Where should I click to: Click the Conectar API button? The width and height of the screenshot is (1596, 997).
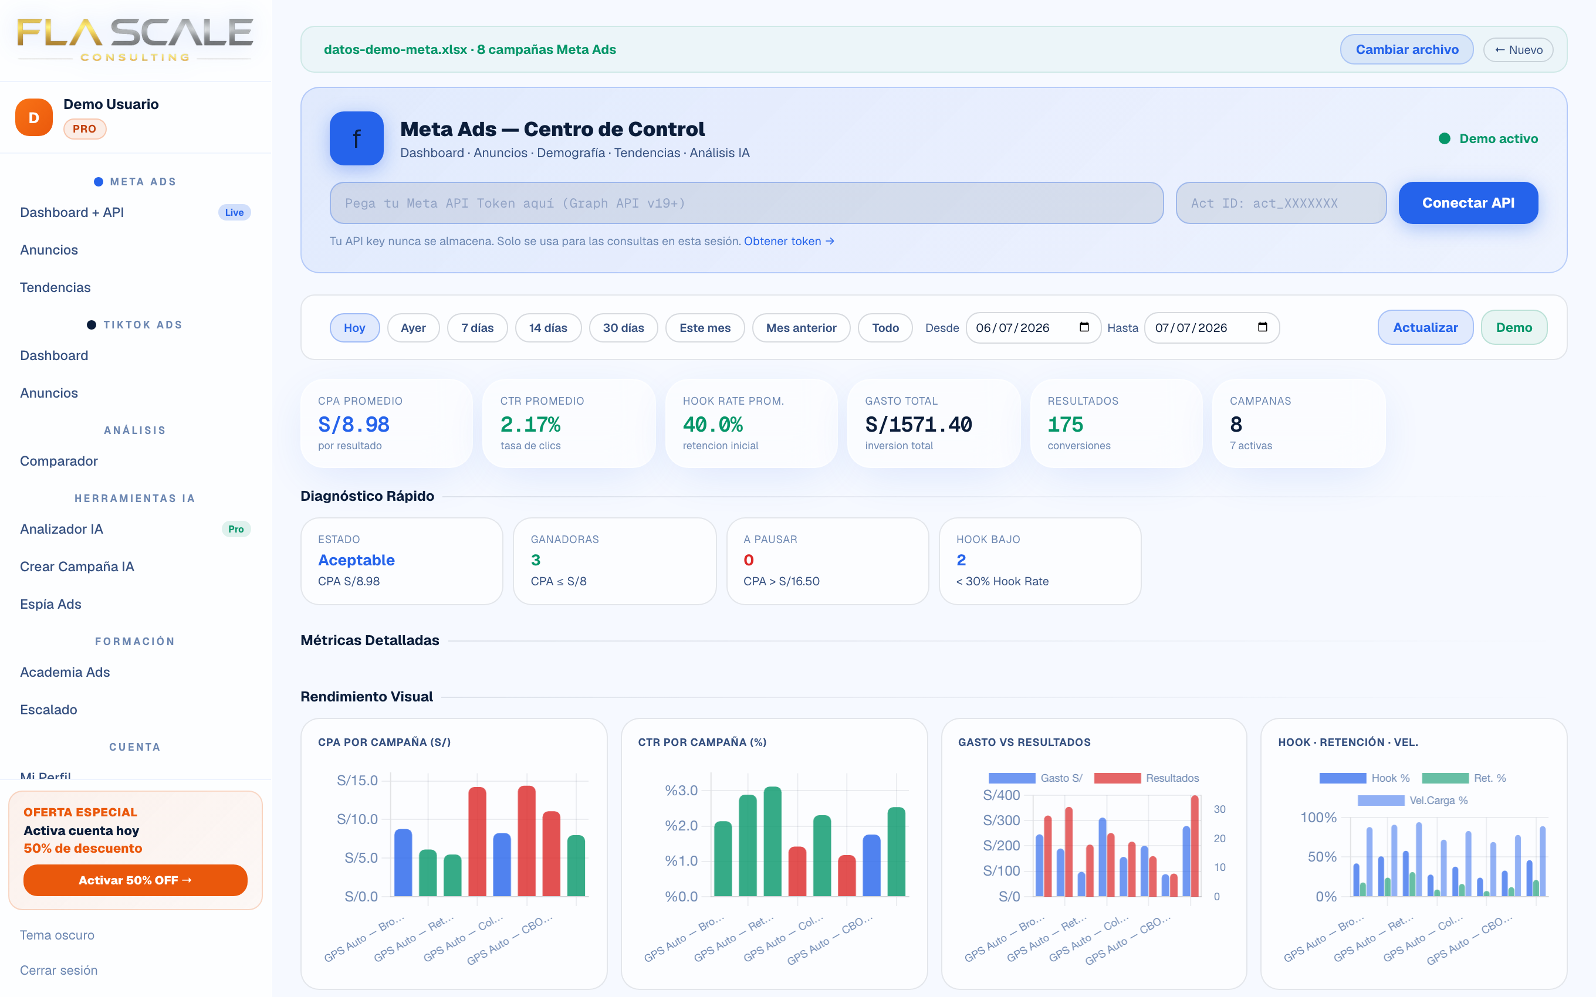1468,203
